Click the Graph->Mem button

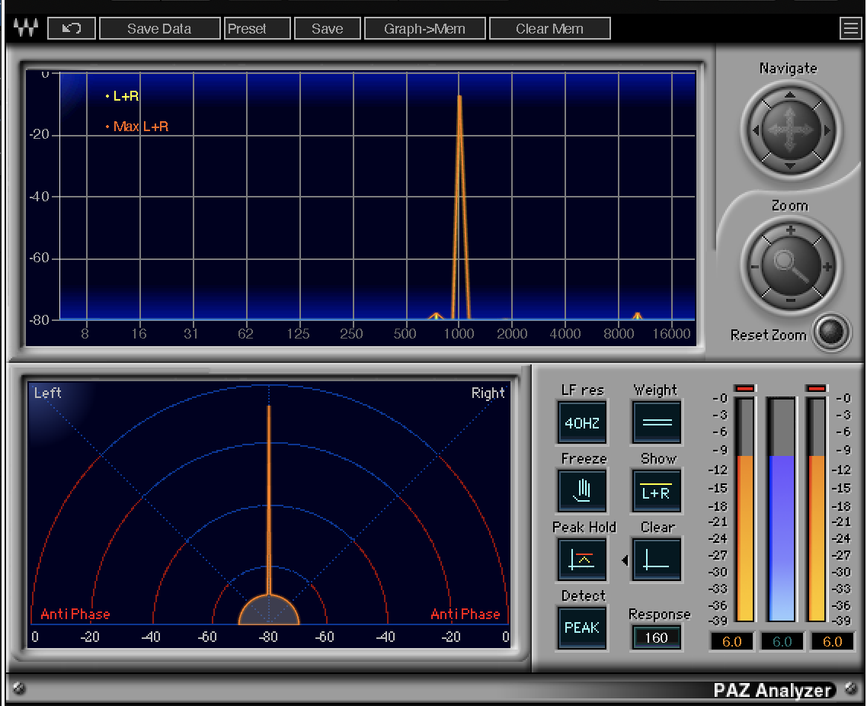[424, 28]
